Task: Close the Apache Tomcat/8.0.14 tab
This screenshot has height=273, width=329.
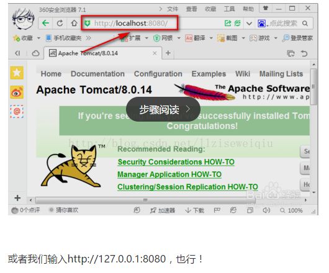Action: pos(155,53)
